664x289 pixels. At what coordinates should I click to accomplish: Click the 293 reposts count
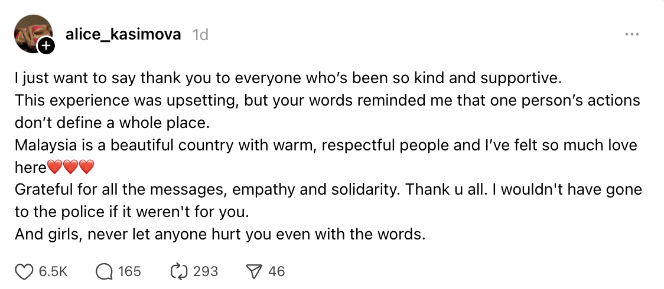[x=206, y=271]
